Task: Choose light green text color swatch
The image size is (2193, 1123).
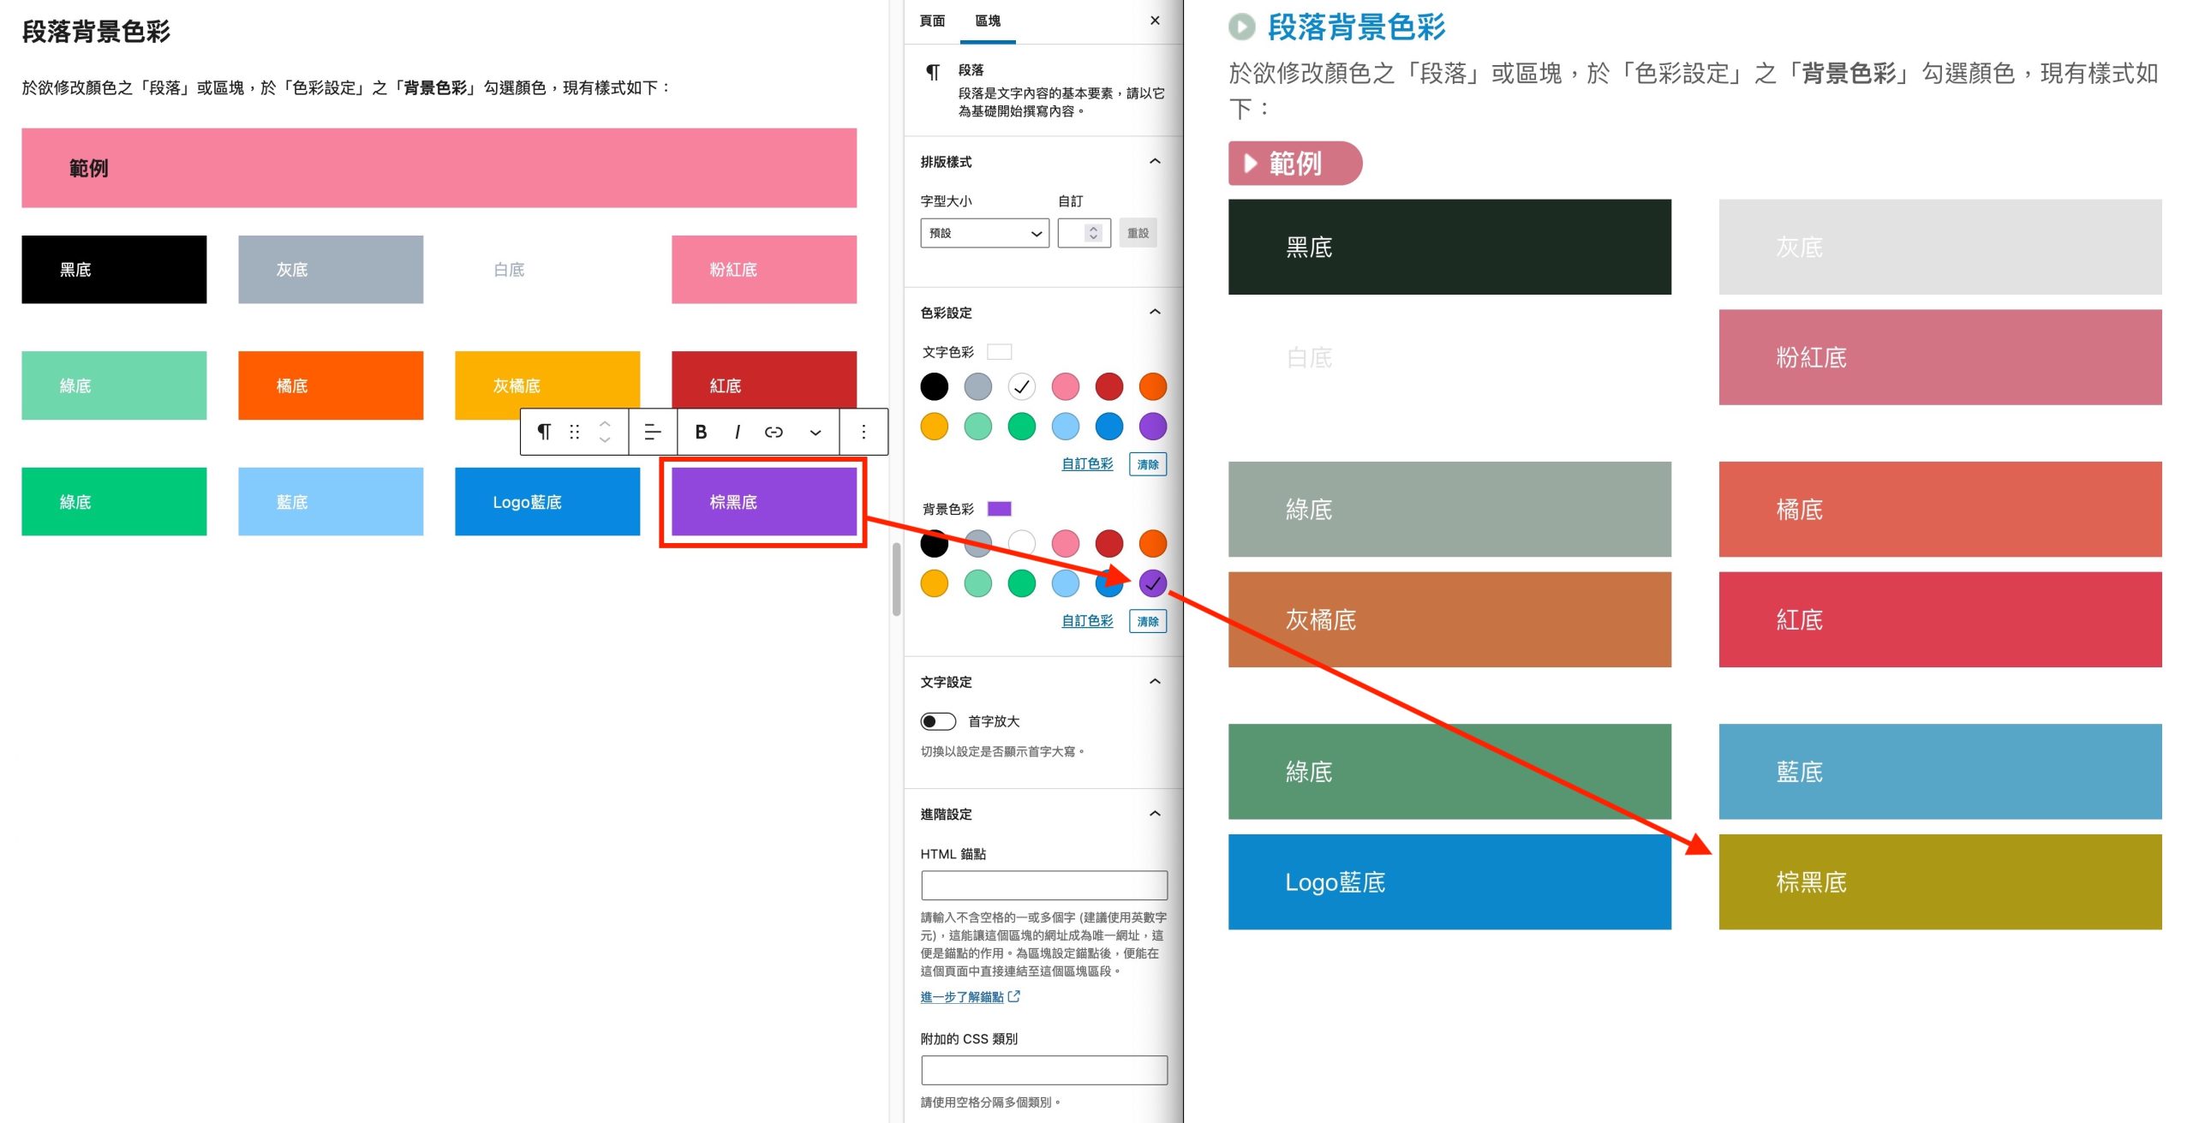Action: tap(978, 427)
